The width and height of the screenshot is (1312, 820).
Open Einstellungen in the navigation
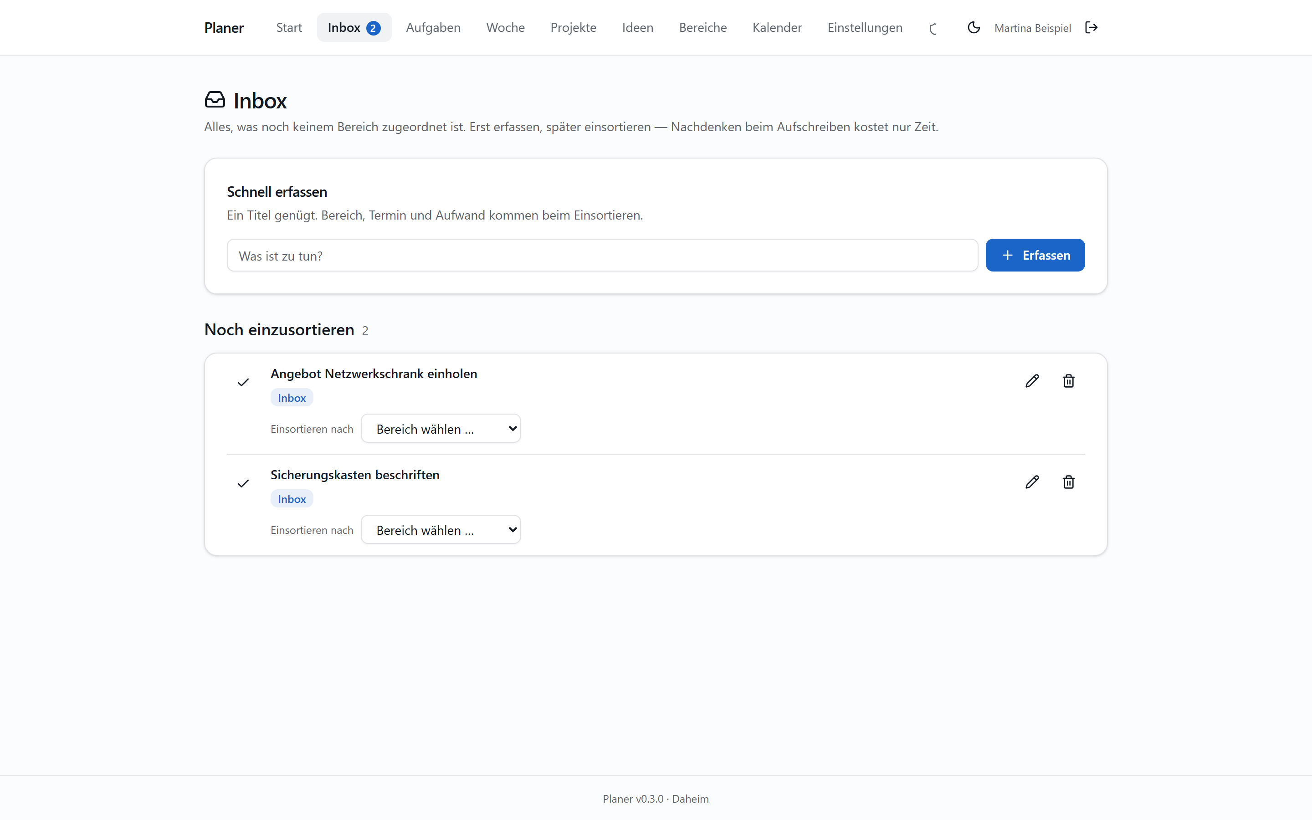pos(865,28)
